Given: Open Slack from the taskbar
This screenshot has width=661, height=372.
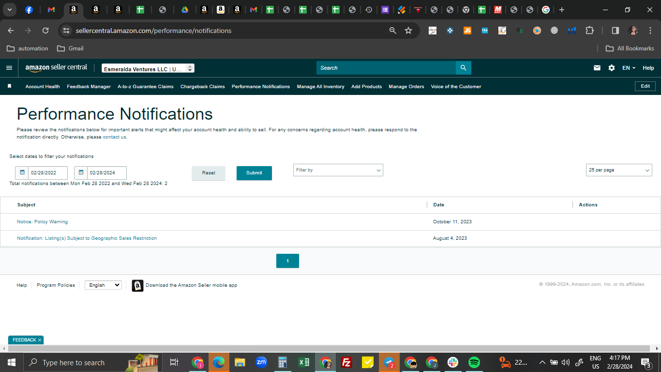Looking at the screenshot, I should tap(453, 362).
